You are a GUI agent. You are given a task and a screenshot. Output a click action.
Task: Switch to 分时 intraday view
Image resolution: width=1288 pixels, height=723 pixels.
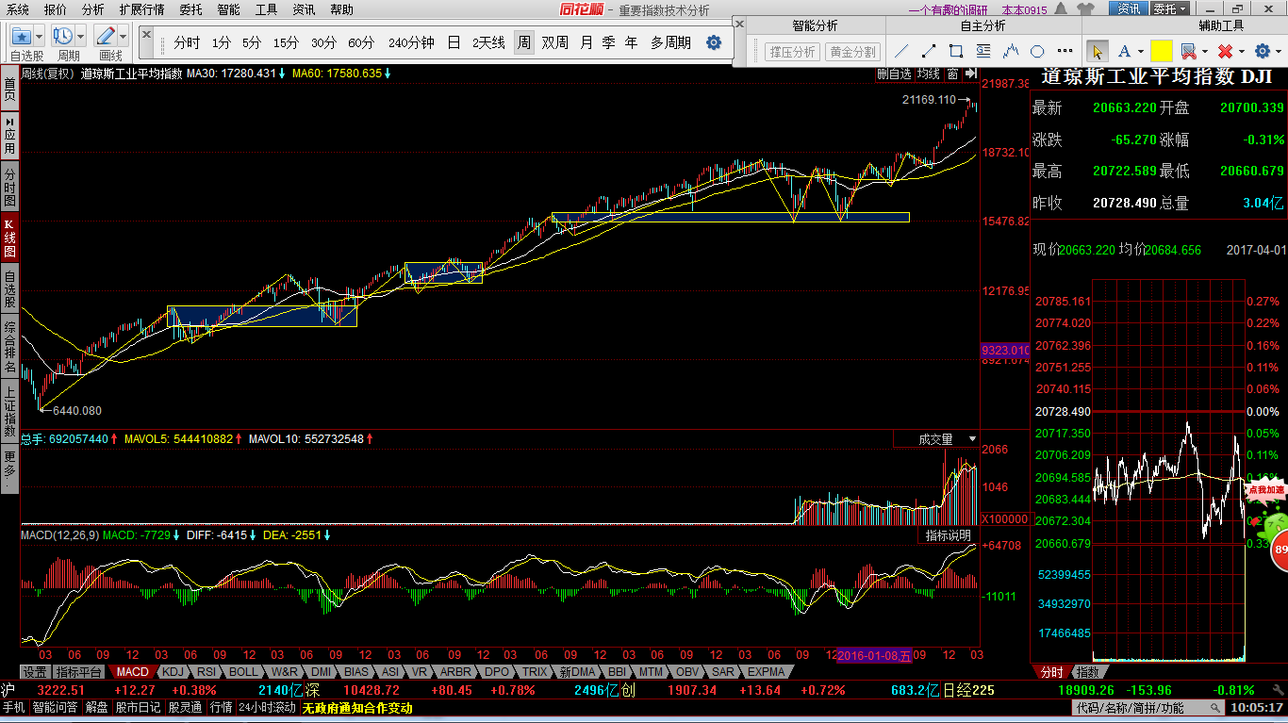pyautogui.click(x=187, y=42)
